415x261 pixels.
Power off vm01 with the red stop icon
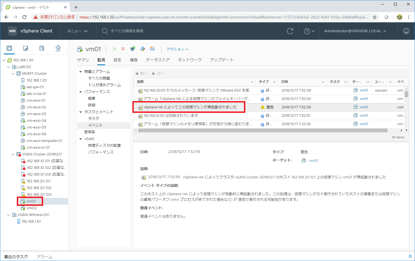click(x=123, y=49)
